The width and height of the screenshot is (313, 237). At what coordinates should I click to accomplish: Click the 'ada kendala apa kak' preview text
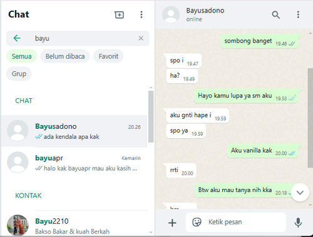tap(71, 137)
